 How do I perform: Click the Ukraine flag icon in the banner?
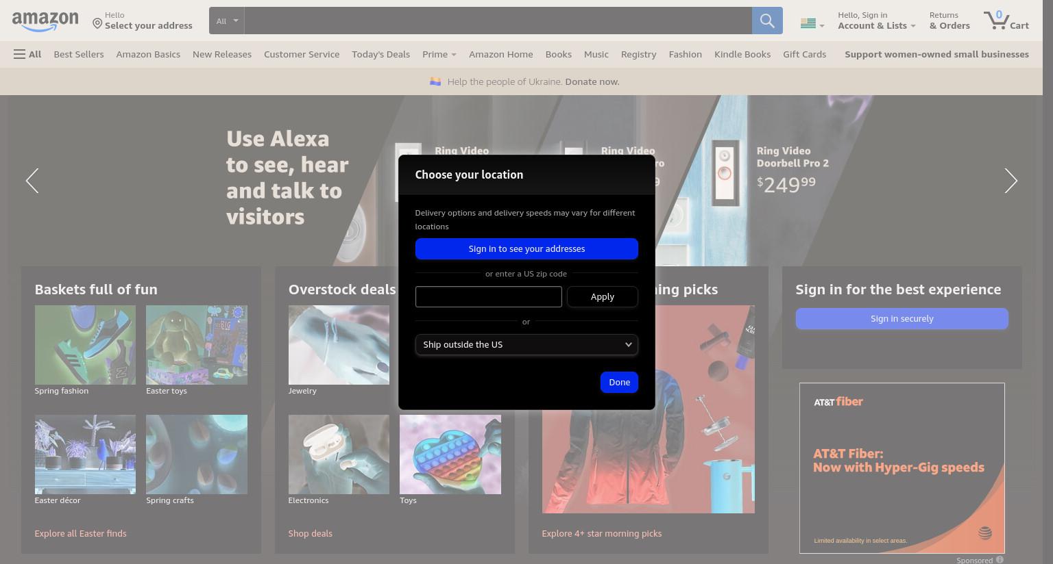(x=435, y=81)
